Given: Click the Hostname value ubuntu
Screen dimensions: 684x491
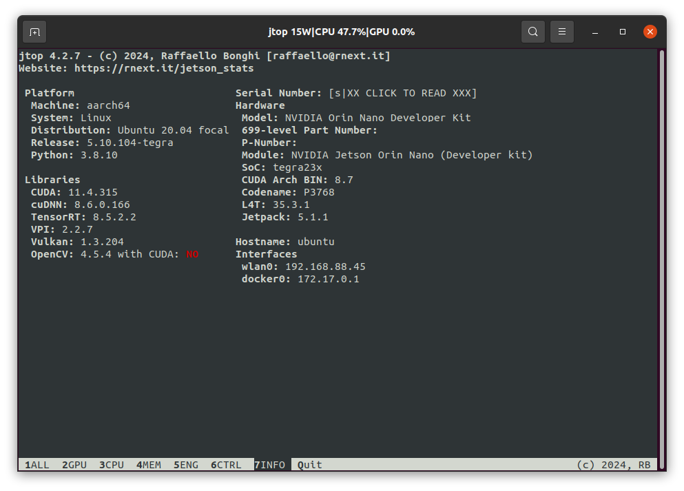Looking at the screenshot, I should [x=316, y=242].
